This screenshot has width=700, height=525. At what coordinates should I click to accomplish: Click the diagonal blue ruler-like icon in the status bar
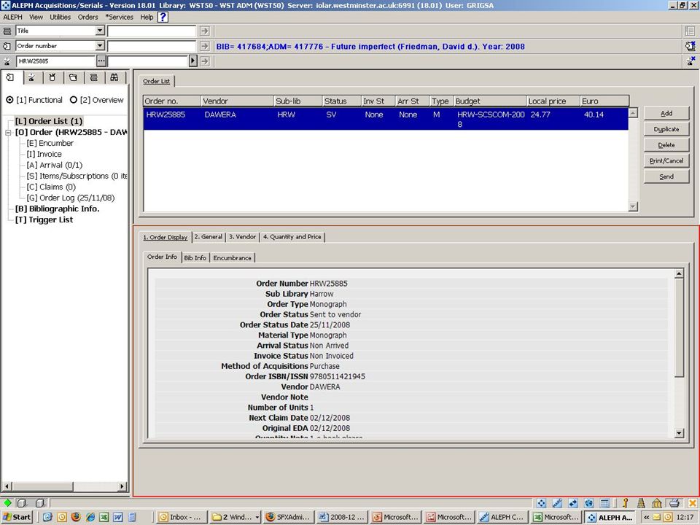pyautogui.click(x=557, y=503)
